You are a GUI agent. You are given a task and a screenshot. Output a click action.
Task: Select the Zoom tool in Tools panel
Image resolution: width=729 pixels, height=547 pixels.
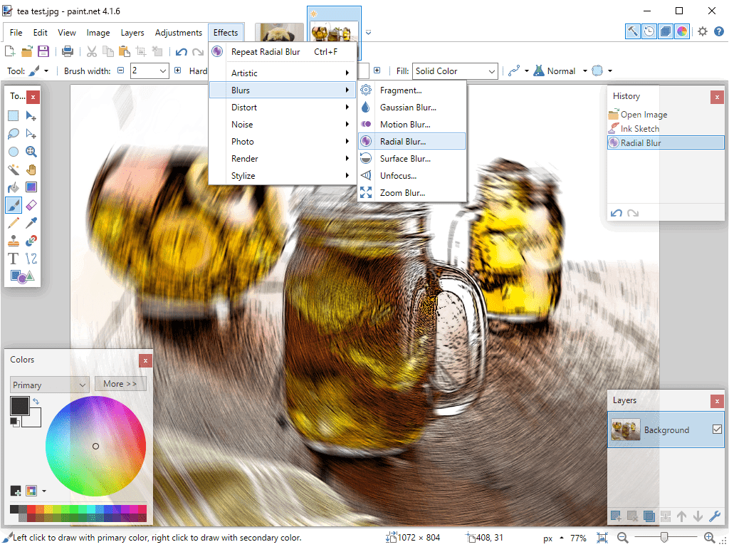tap(31, 152)
